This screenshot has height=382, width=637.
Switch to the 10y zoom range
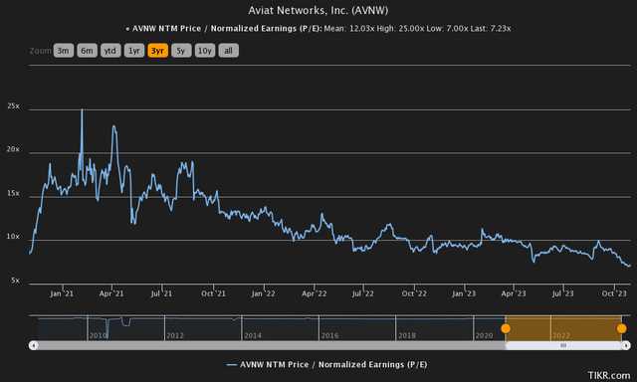[205, 51]
